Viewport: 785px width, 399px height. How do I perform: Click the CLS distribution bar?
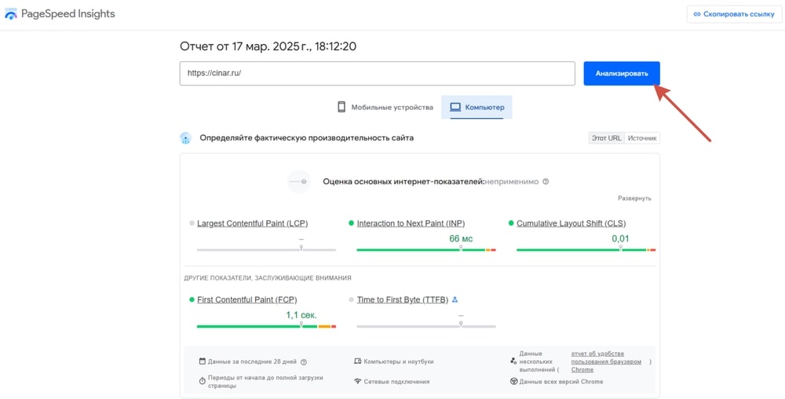(586, 249)
